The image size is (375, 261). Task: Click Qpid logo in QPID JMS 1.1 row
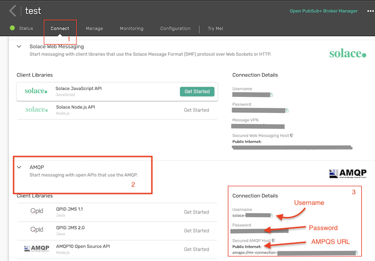point(37,211)
